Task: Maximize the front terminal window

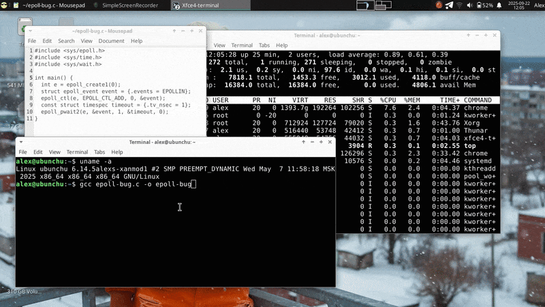Action: (x=321, y=142)
